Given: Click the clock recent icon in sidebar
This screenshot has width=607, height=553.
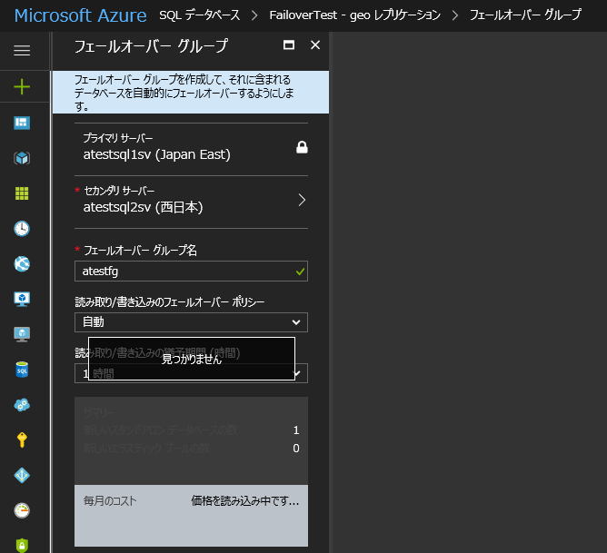Looking at the screenshot, I should tap(22, 229).
